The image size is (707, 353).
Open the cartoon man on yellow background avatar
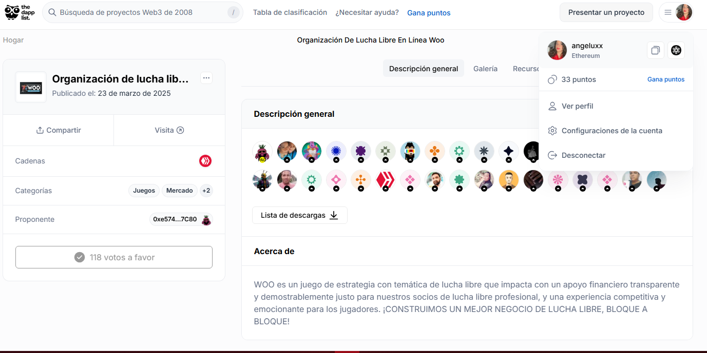[509, 180]
